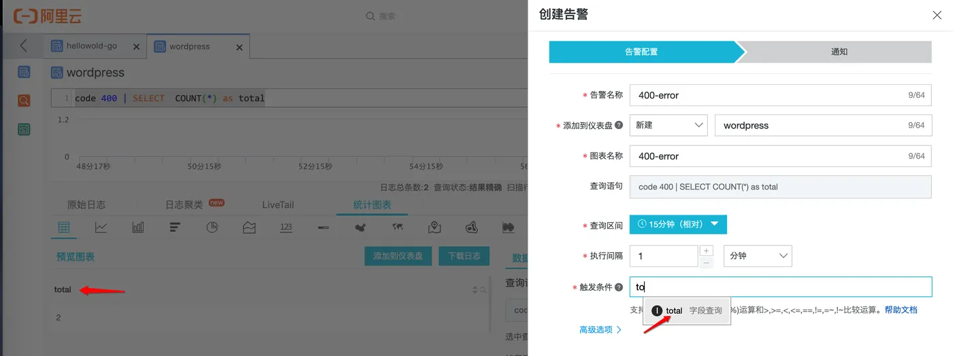Select the area chart type icon

(249, 228)
